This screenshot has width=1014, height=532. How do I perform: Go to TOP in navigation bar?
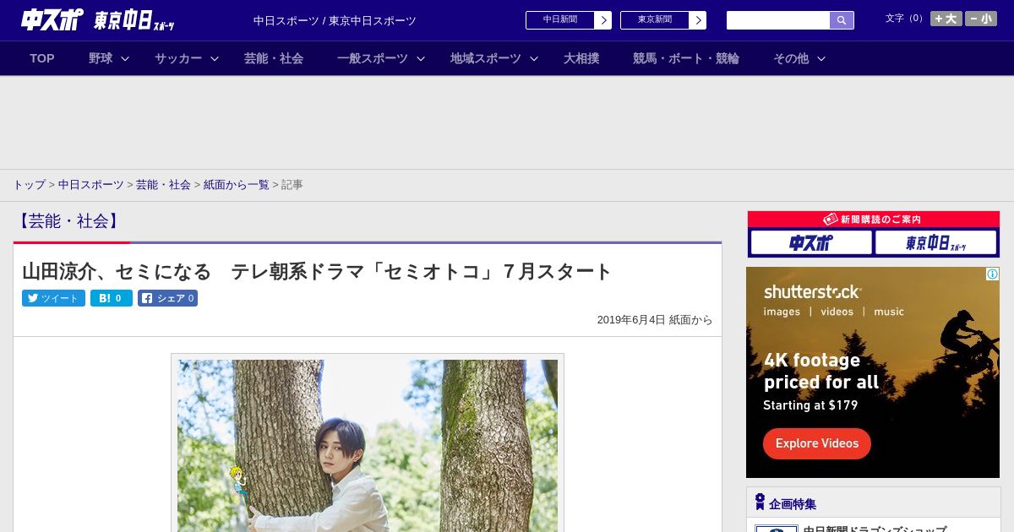(x=42, y=58)
